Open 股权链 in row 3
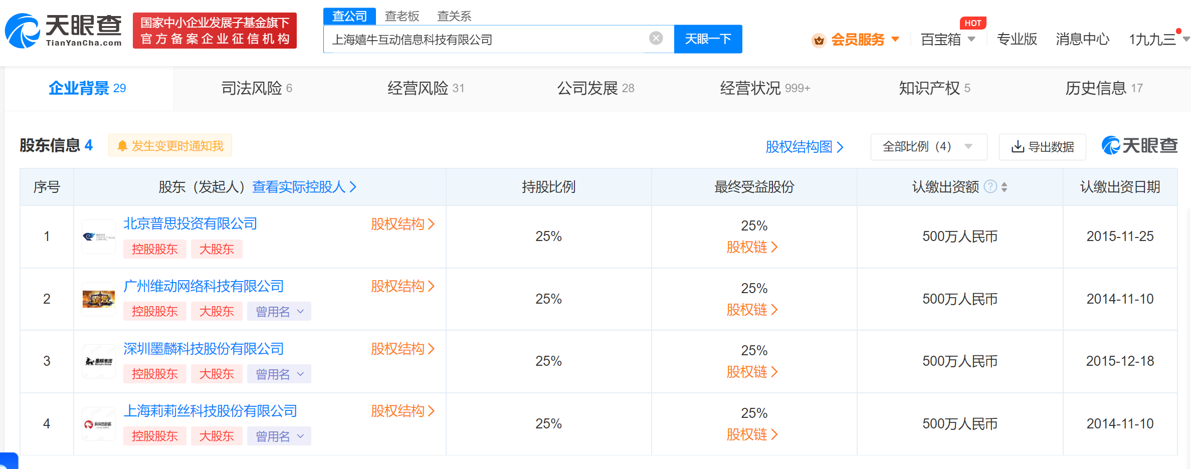Screen dimensions: 1191x469 (x=752, y=372)
